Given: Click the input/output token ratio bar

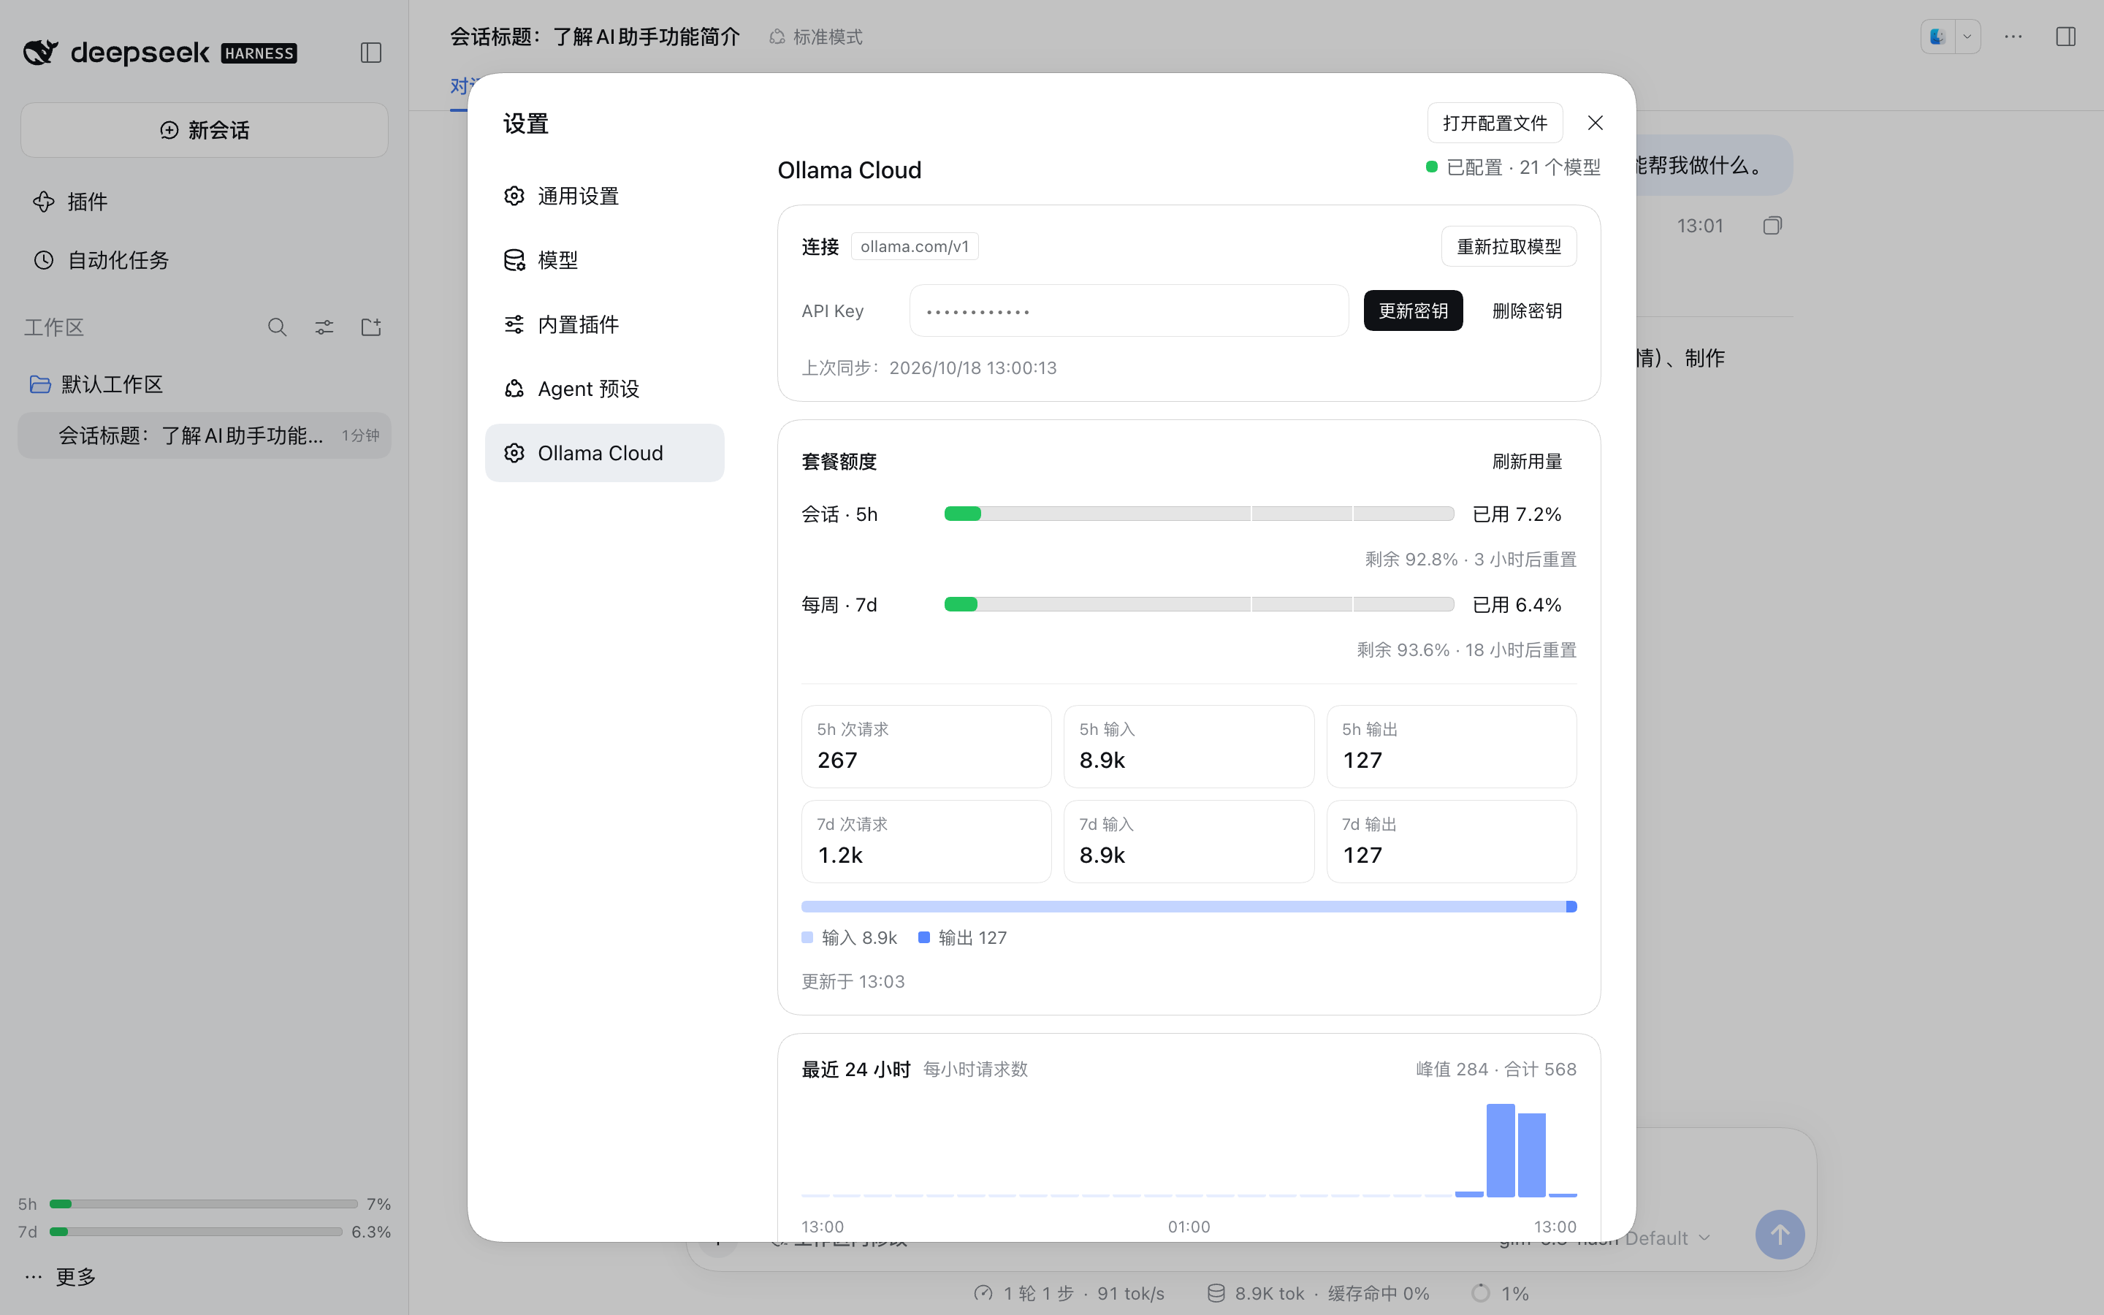Looking at the screenshot, I should 1189,907.
